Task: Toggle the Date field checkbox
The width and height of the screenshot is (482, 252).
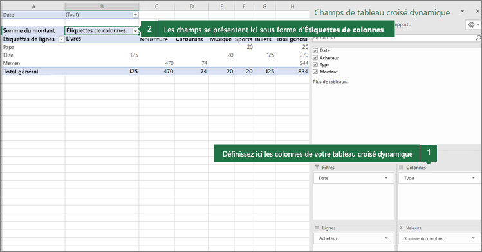Action: click(315, 50)
